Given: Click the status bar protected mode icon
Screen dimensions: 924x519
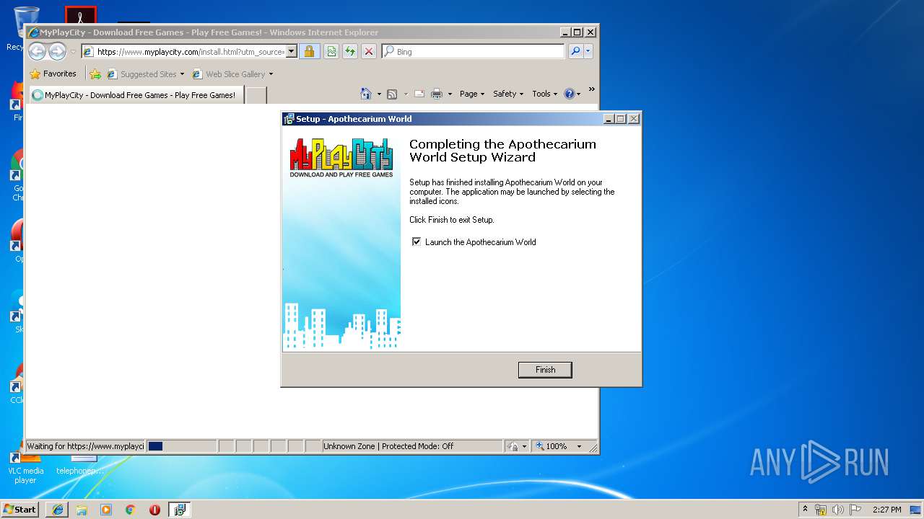Looking at the screenshot, I should pyautogui.click(x=513, y=446).
